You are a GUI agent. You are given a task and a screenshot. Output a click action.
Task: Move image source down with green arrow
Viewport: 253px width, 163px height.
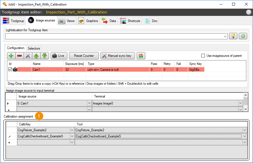(45, 56)
